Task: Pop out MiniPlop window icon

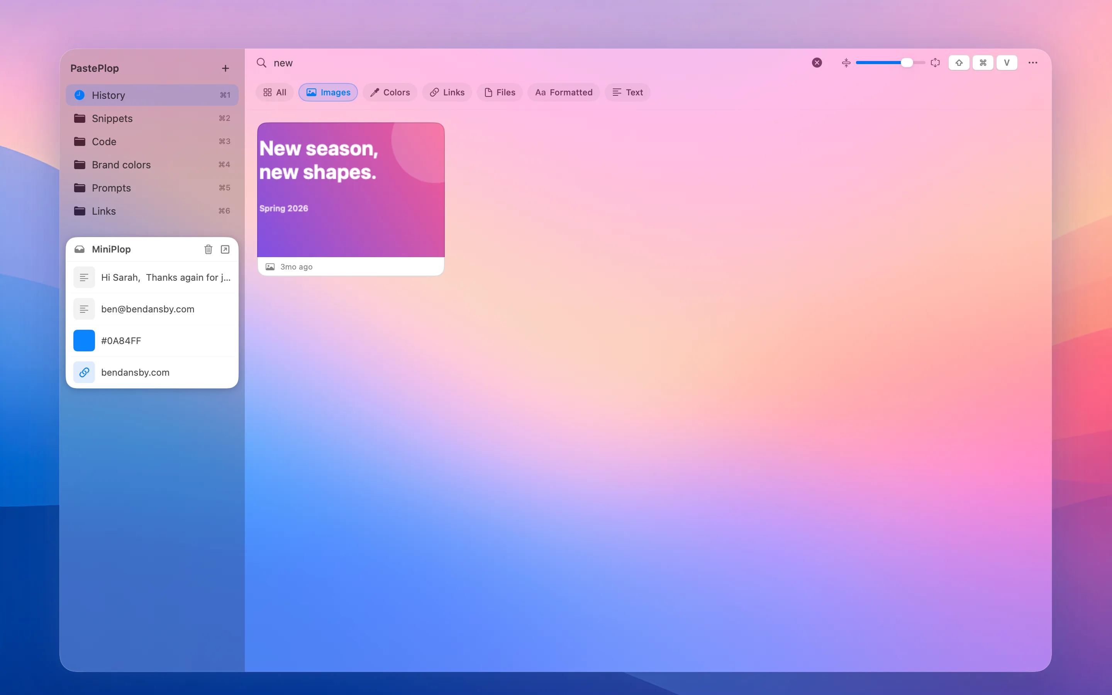Action: 225,249
